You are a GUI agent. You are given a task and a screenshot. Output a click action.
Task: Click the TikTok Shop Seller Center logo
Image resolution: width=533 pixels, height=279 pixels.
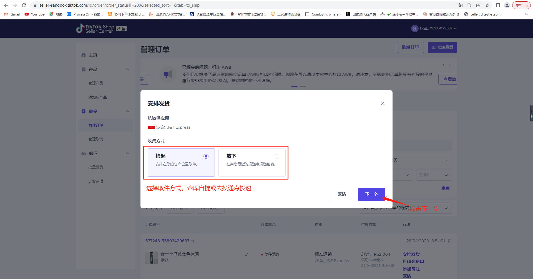coord(95,29)
